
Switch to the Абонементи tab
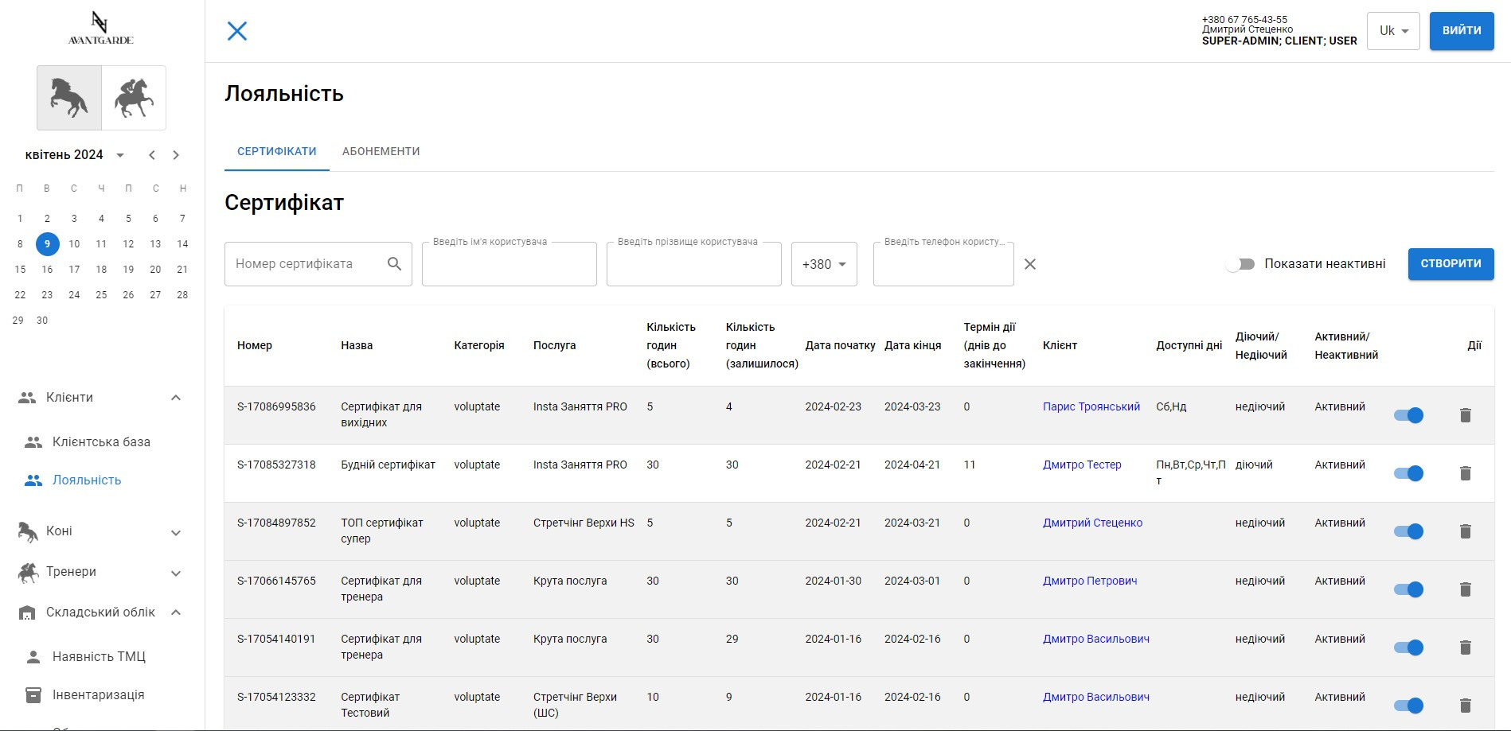(381, 151)
